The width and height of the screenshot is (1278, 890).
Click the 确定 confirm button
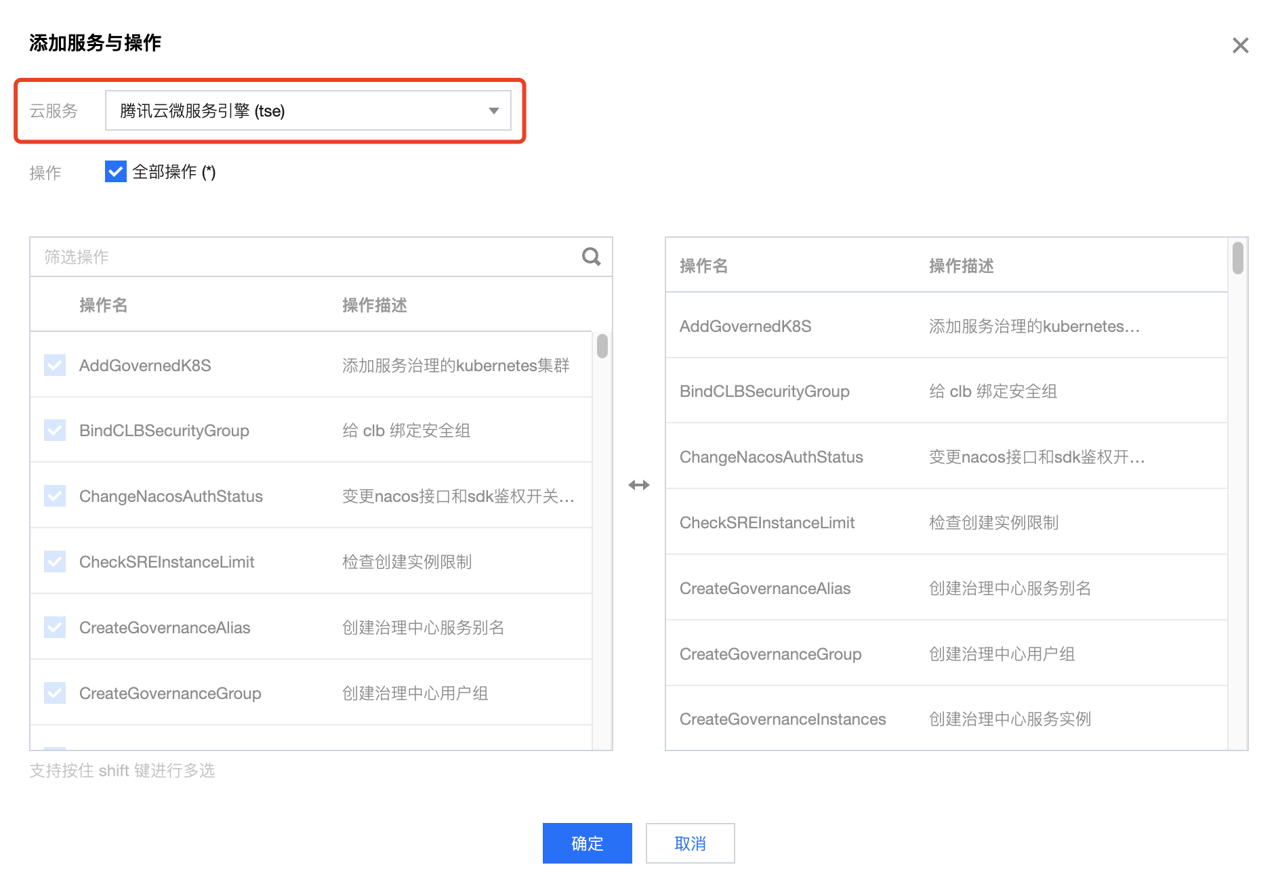[x=587, y=843]
